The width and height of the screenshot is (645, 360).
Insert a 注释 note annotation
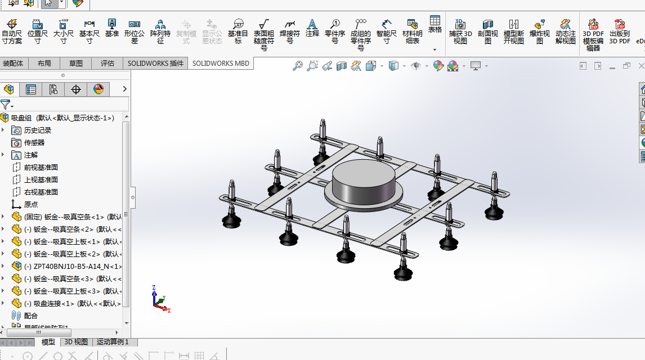coord(312,28)
